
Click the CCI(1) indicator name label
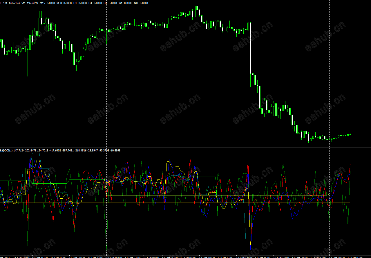pos(6,151)
